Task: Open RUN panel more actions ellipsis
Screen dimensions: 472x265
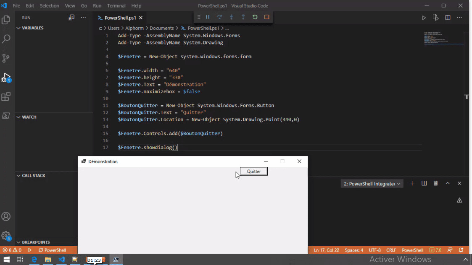Action: pyautogui.click(x=83, y=18)
